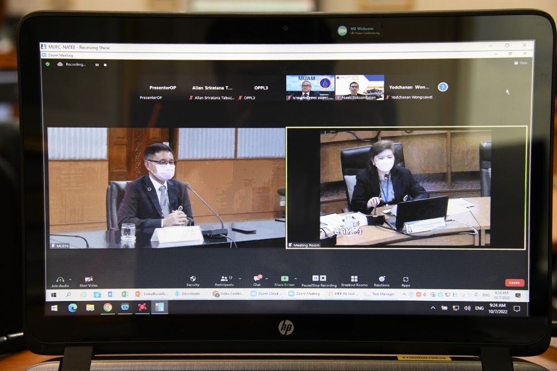
Task: Select the PresenterOP participant tile
Action: [x=163, y=88]
